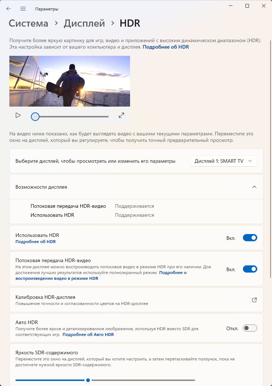Go to Система breadcrumb
This screenshot has height=386, width=272.
[x=28, y=23]
